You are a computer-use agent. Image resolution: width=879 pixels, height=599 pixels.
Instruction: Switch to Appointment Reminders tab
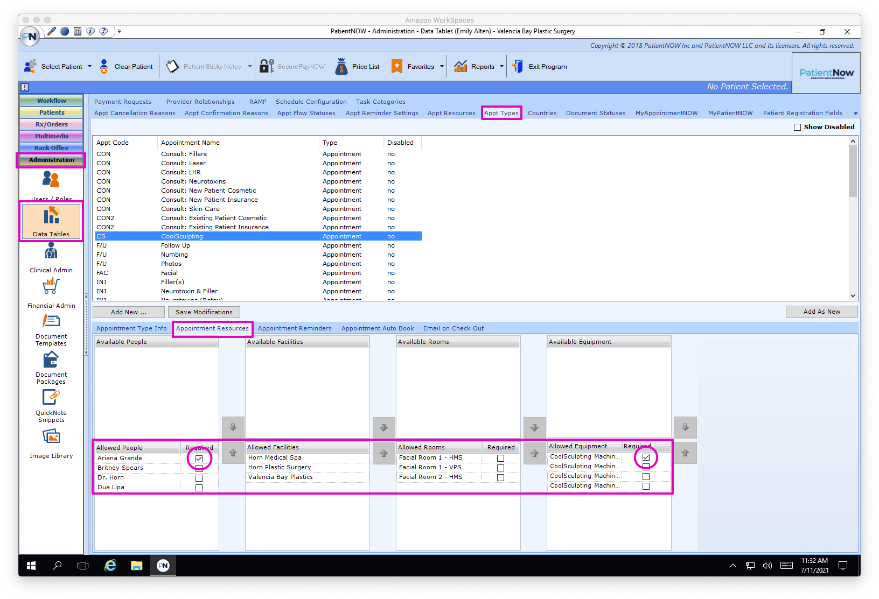295,328
